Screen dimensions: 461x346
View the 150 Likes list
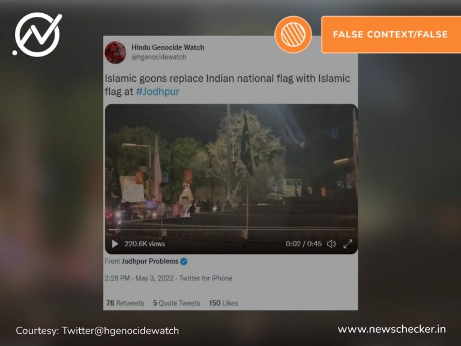[x=223, y=303]
